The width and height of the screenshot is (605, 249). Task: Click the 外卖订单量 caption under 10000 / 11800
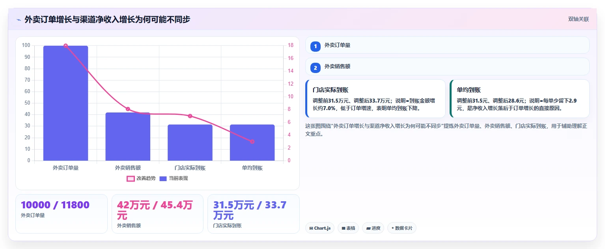click(x=33, y=215)
